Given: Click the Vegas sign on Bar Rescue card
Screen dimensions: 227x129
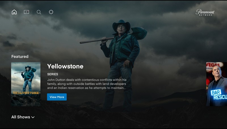Looking at the screenshot, I should pos(215,65).
